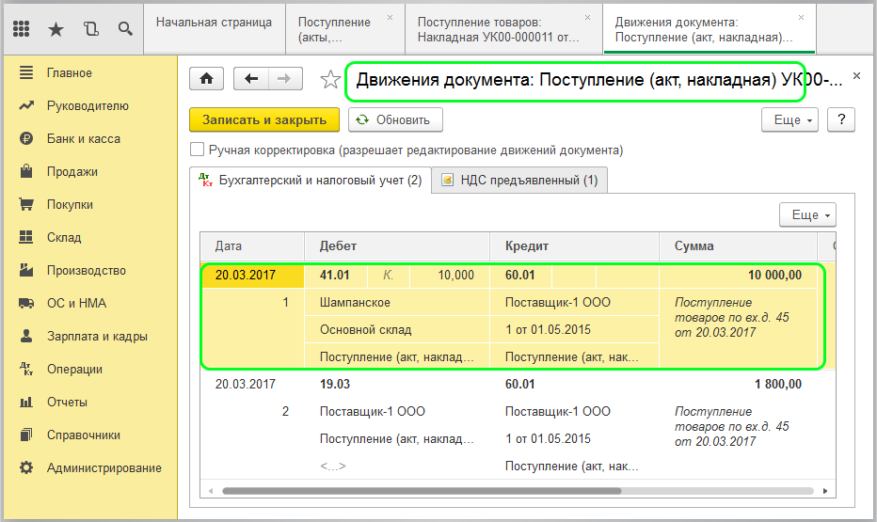Screen dimensions: 877x522
Task: Switch to Поступление (акты,... tab
Action: [344, 29]
